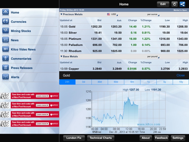This screenshot has width=189, height=142.
Task: Click Rhodium low 900.00
Action: (x=165, y=51)
